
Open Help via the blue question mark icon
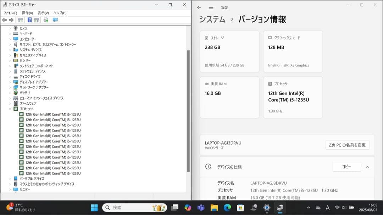(x=29, y=20)
